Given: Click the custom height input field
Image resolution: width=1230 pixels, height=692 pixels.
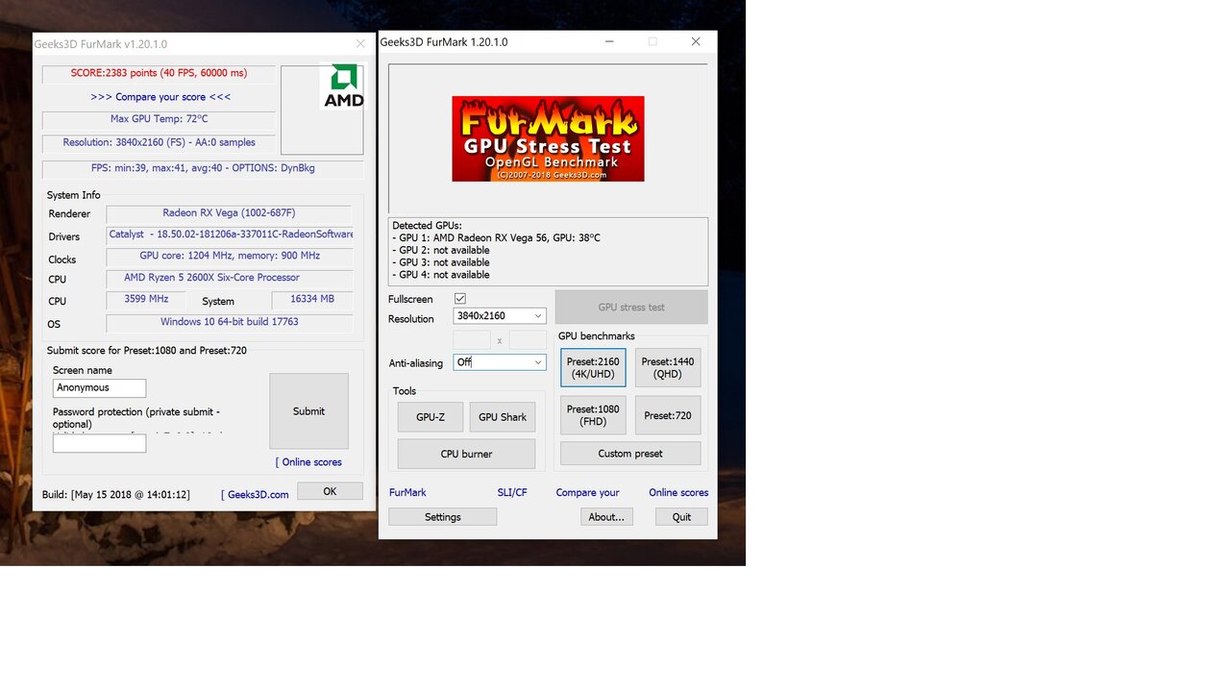Looking at the screenshot, I should point(528,340).
